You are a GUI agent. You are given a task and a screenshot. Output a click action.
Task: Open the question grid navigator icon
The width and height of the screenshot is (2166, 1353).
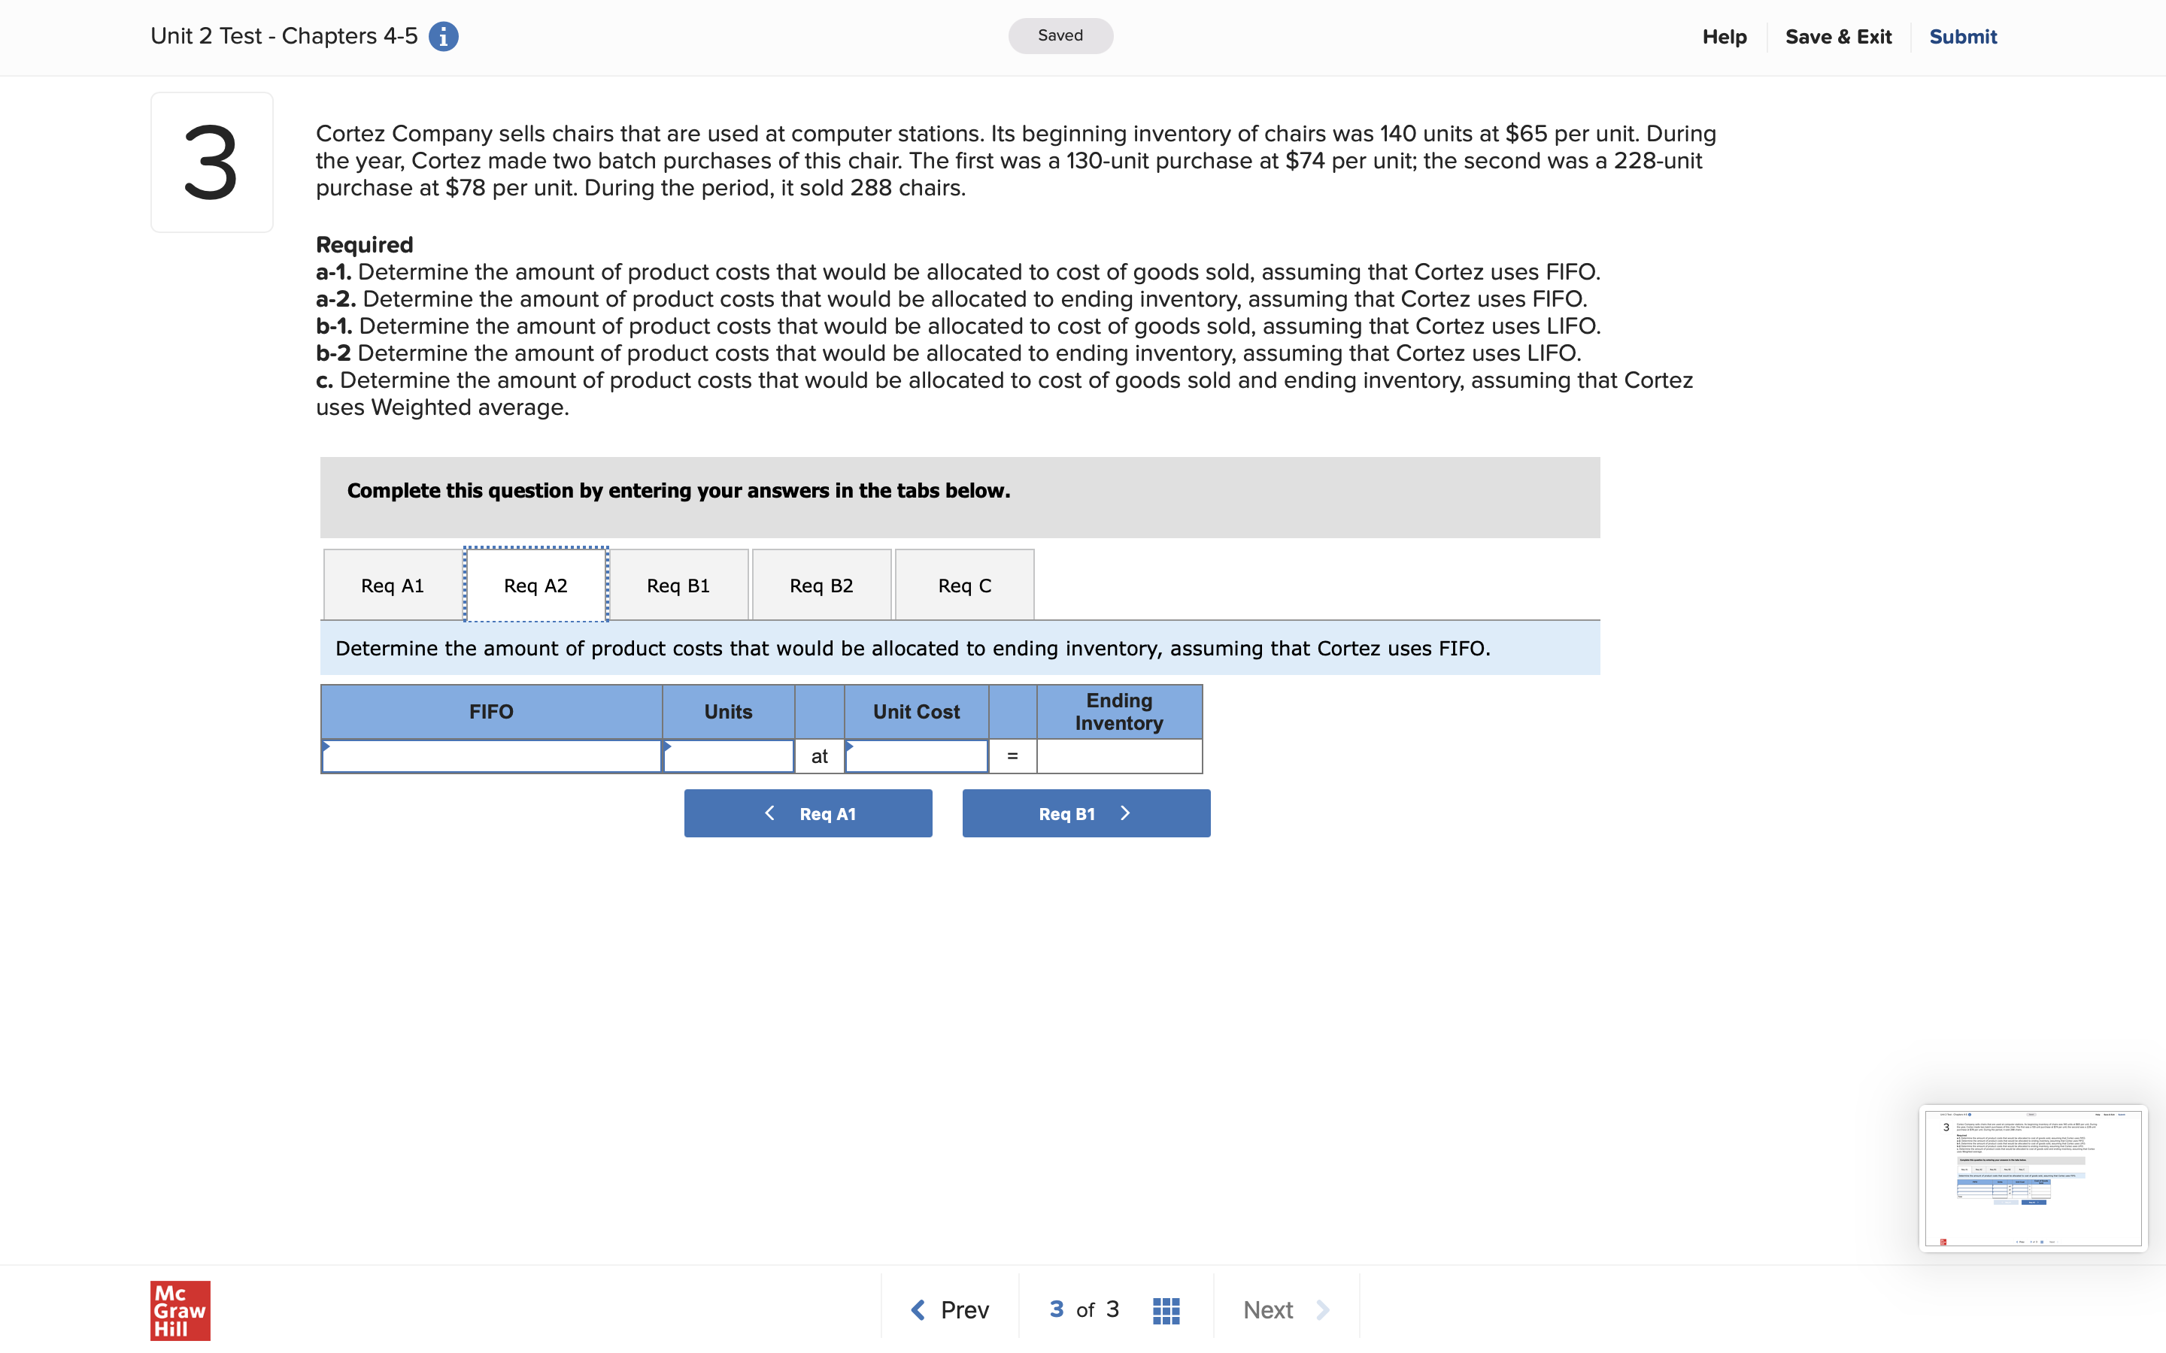(x=1165, y=1310)
